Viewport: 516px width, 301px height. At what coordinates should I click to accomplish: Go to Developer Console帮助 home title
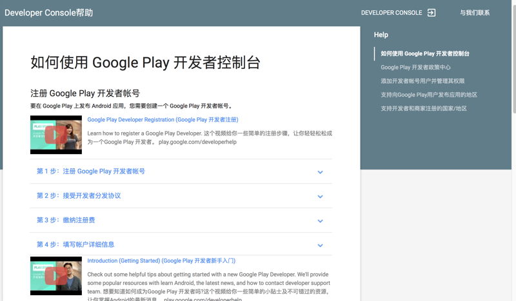[49, 13]
